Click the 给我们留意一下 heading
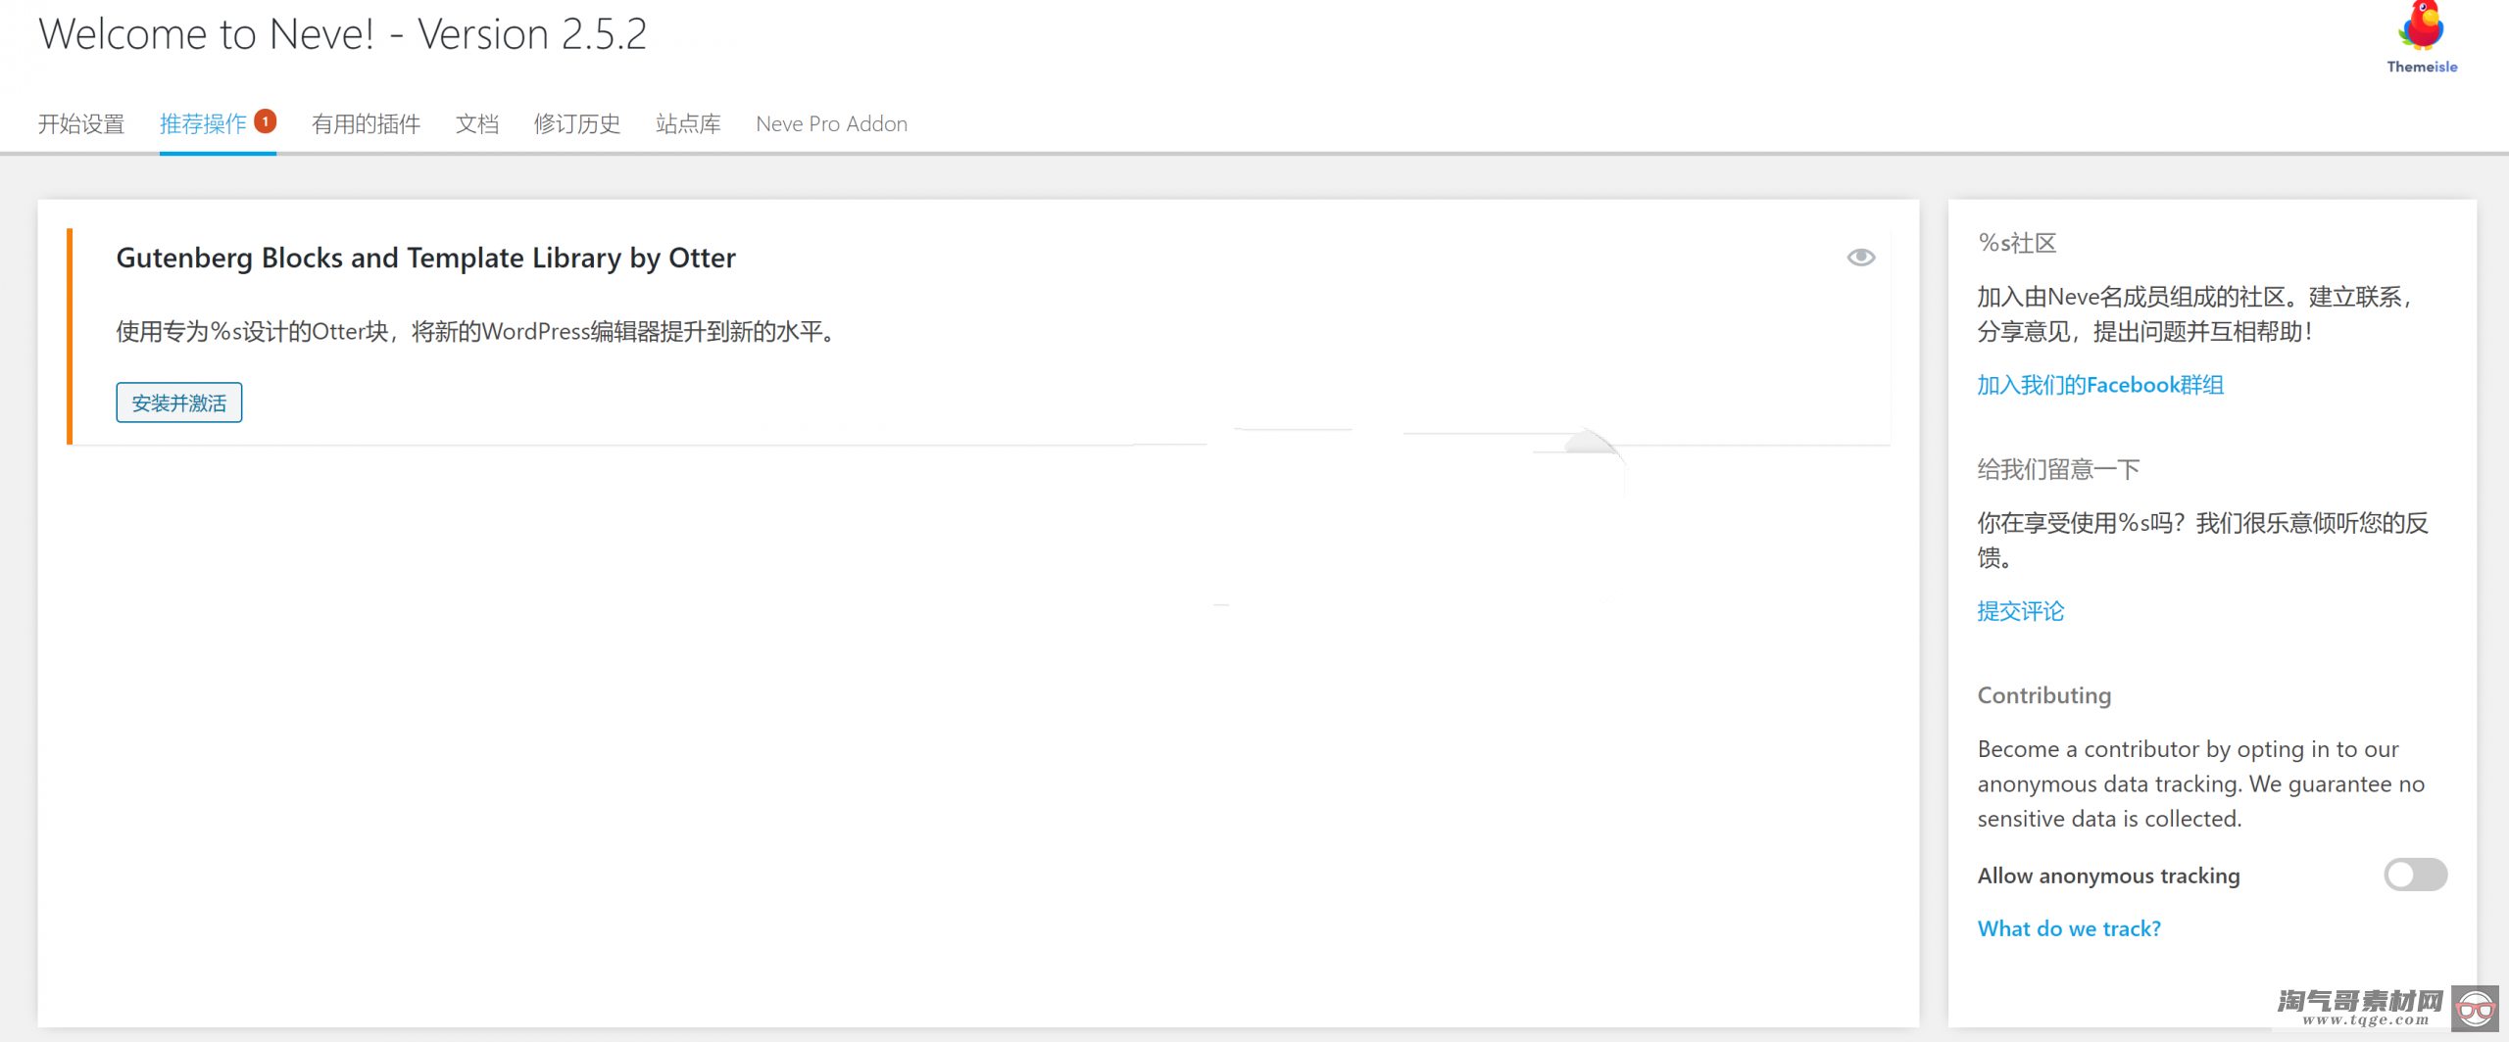The image size is (2509, 1042). tap(2058, 469)
